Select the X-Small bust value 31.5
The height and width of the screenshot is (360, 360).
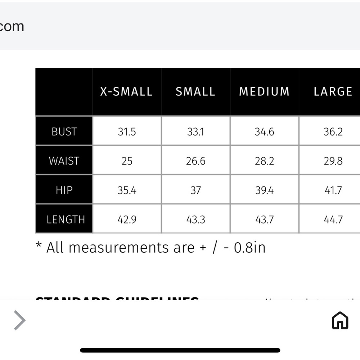[127, 132]
